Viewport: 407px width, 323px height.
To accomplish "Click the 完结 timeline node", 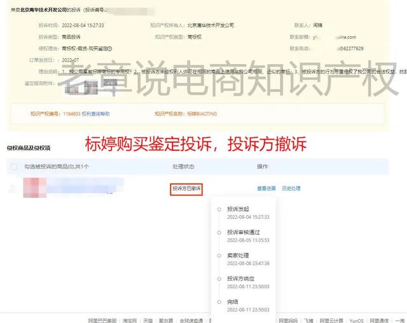I will [219, 302].
